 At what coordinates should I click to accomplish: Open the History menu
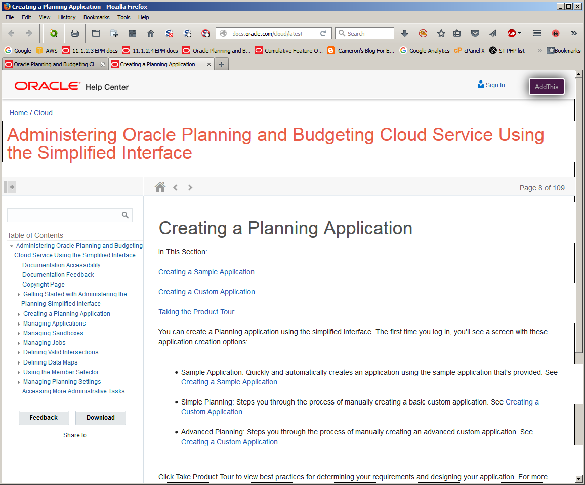click(x=67, y=17)
